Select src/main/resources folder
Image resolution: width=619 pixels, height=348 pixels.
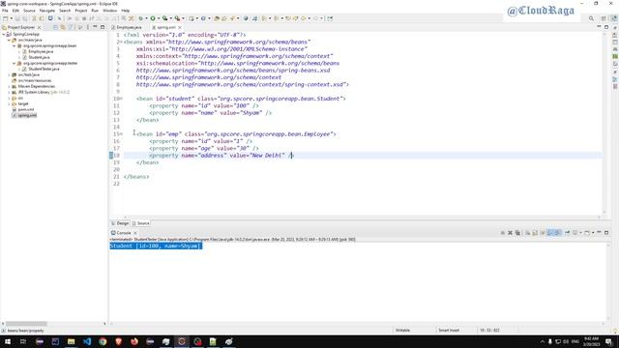pyautogui.click(x=35, y=80)
